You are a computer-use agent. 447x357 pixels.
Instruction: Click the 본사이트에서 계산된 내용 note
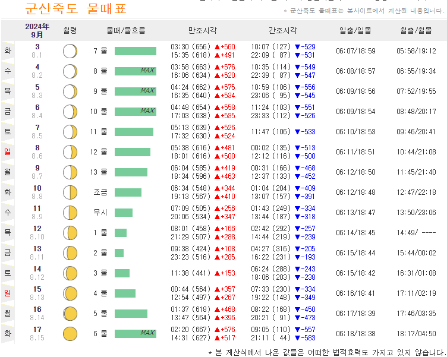pos(364,11)
